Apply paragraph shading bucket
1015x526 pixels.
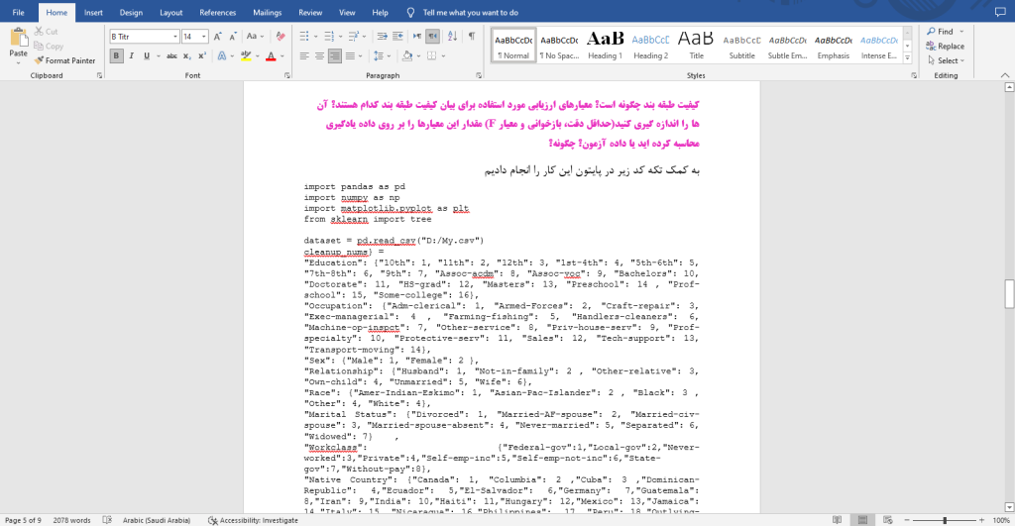(407, 56)
